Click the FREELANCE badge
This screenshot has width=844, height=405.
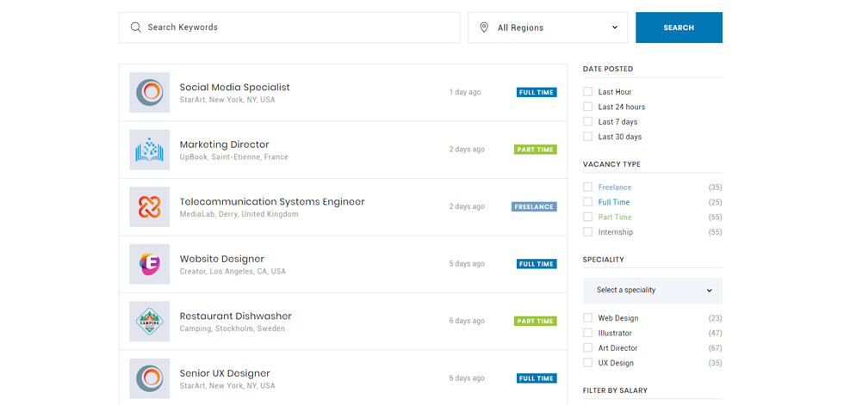(x=534, y=206)
